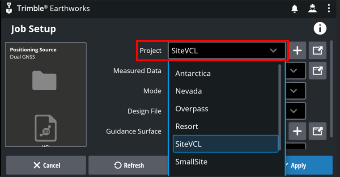The image size is (340, 177).
Task: Click the project list scrollbar
Action: pyautogui.click(x=280, y=107)
